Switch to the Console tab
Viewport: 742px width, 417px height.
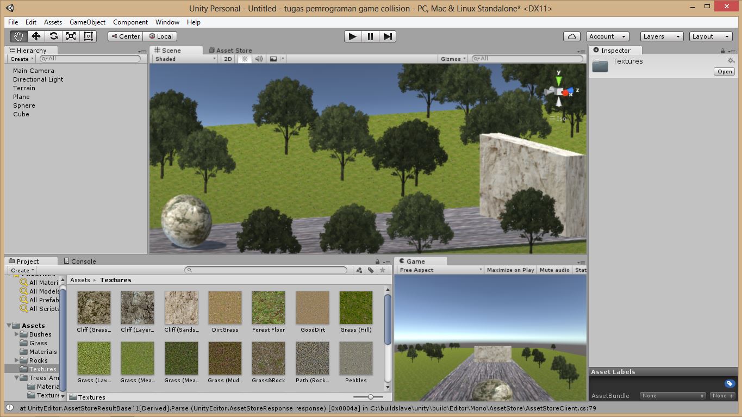coord(79,261)
